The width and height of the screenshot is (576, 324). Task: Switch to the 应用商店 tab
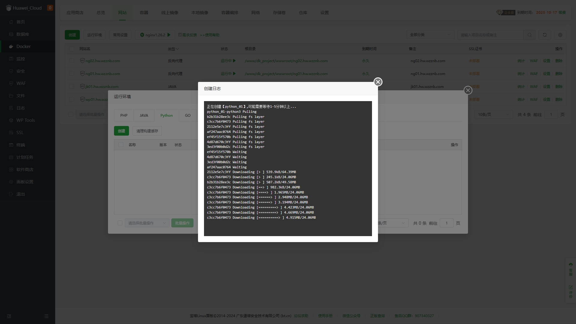(x=75, y=13)
